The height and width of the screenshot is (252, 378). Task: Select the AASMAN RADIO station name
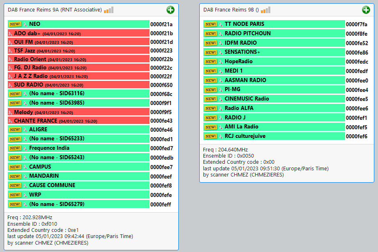[245, 80]
